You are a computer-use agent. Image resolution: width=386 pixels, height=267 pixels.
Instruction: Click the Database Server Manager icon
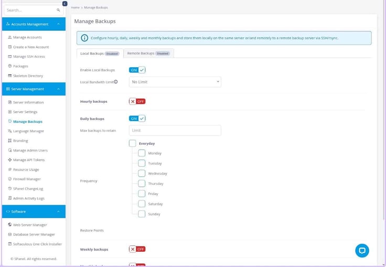pos(10,234)
